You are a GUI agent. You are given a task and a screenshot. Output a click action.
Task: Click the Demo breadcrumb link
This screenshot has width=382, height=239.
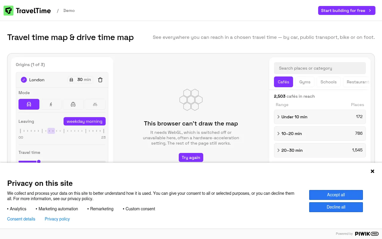pyautogui.click(x=69, y=10)
